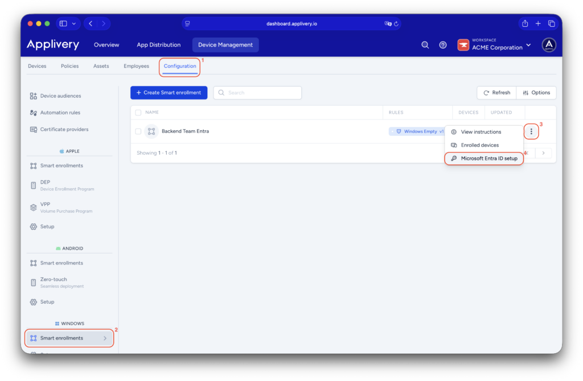
Task: Click the search magnifier in the top bar
Action: click(425, 44)
